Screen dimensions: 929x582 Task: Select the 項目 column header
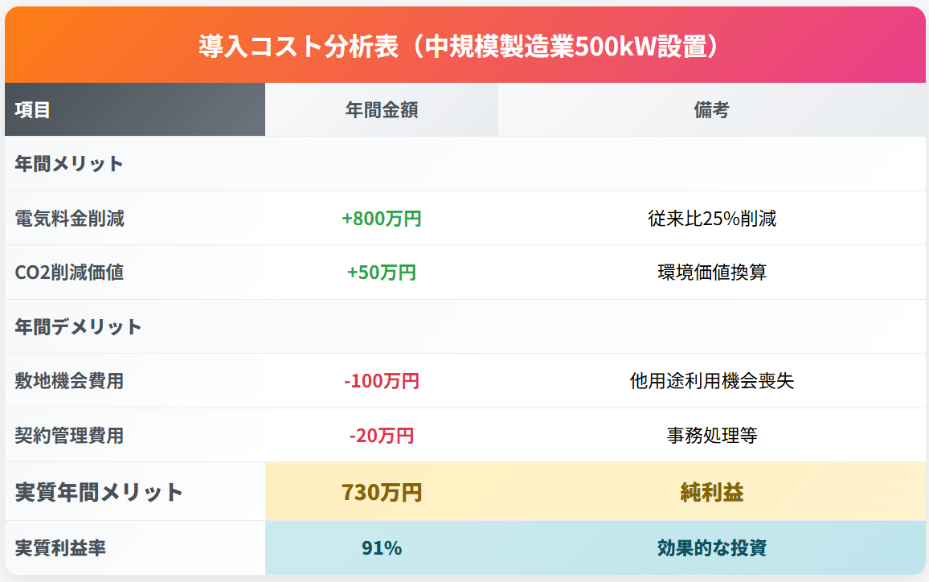(33, 110)
